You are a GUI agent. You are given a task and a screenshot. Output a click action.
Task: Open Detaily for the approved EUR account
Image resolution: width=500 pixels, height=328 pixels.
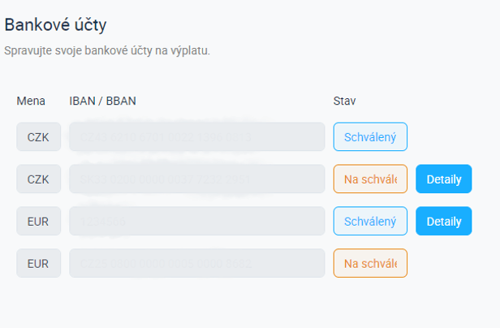443,221
